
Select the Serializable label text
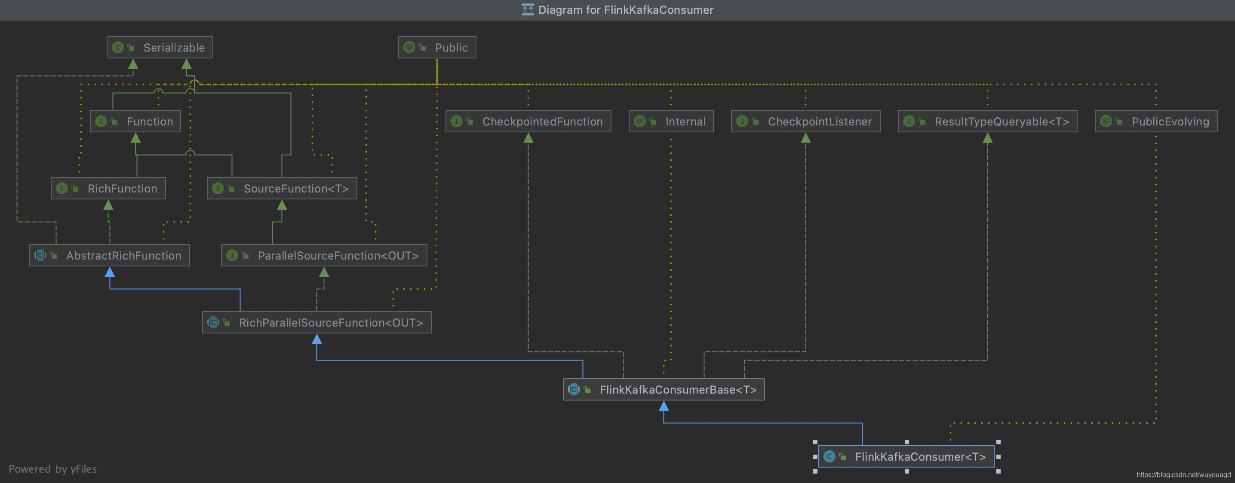(174, 47)
